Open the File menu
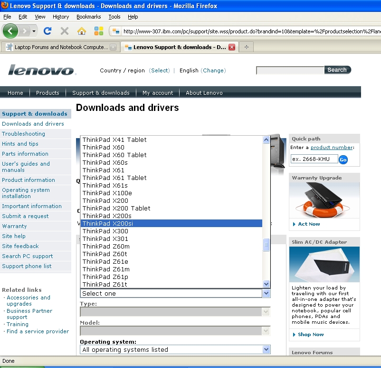The width and height of the screenshot is (381, 368). 7,17
